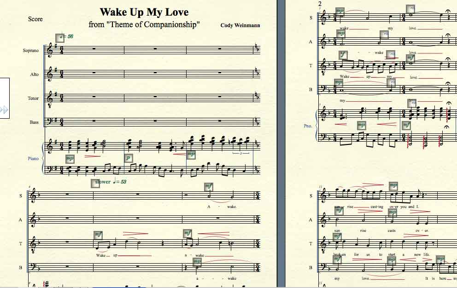Select hairpin above tenor 'Wake up' on page 1
Image resolution: width=457 pixels, height=288 pixels.
[x=135, y=233]
